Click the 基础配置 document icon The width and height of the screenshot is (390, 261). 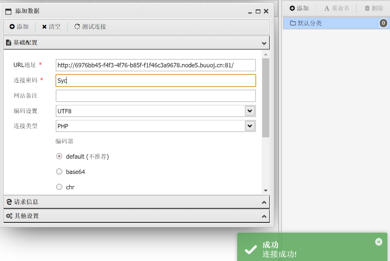click(x=9, y=43)
